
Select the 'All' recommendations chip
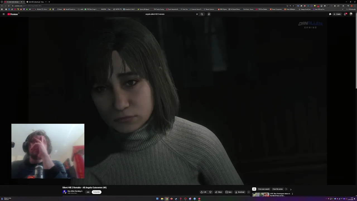coord(254,189)
